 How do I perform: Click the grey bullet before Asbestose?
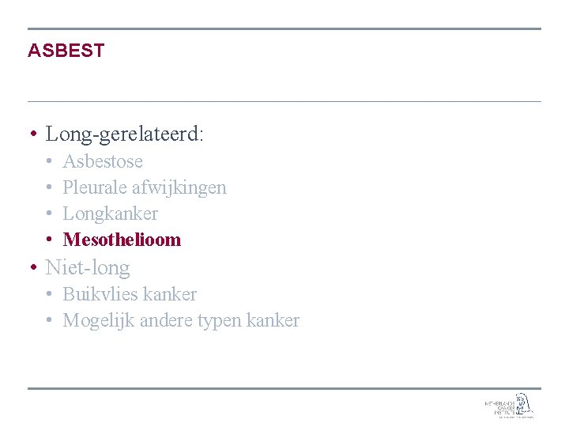[49, 161]
